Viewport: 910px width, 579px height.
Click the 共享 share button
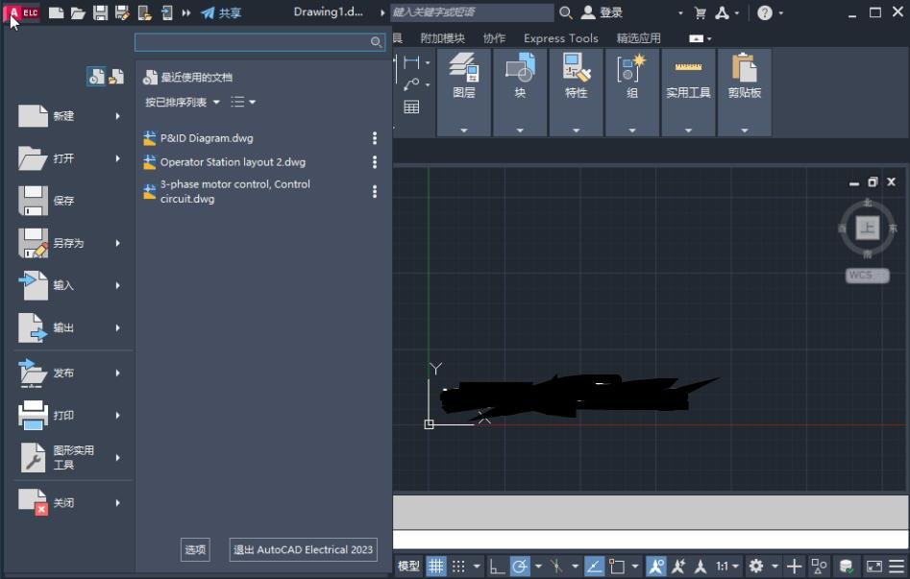221,12
